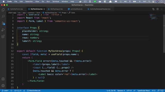The height and width of the screenshot is (92, 165).
Task: Open More Actions ellipsis in editor toolbar
Action: click(162, 9)
